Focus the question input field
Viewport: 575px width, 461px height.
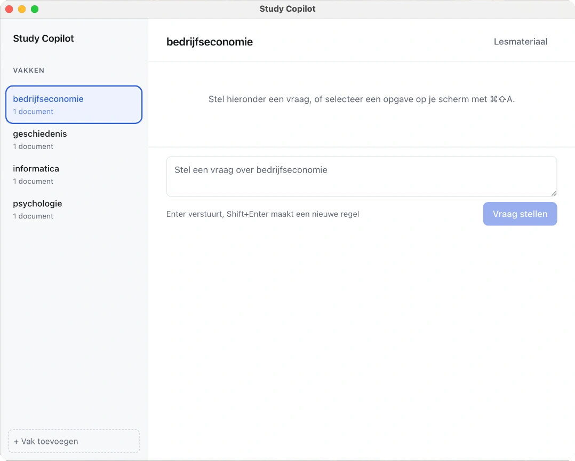[x=362, y=177]
